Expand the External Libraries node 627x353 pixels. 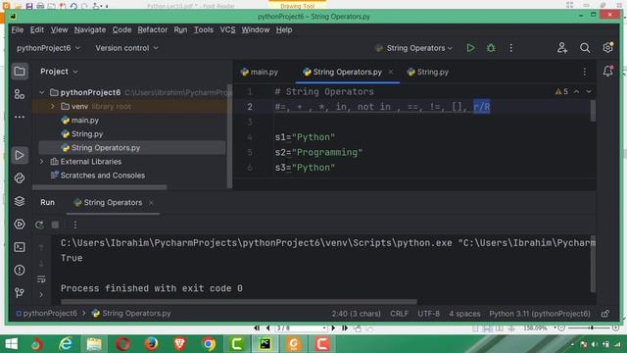tap(42, 162)
